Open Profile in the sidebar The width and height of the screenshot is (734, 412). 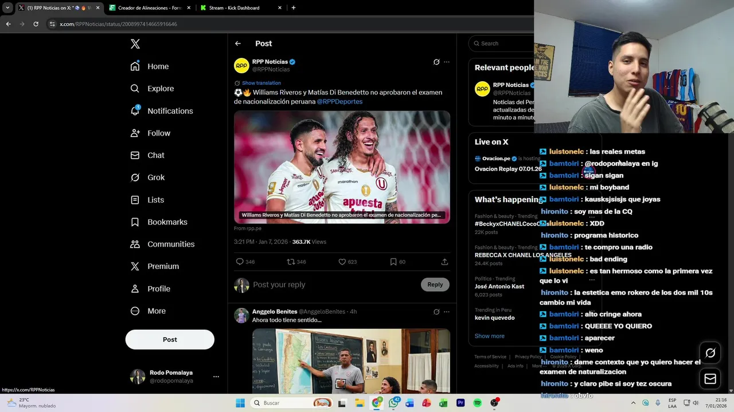click(150, 289)
